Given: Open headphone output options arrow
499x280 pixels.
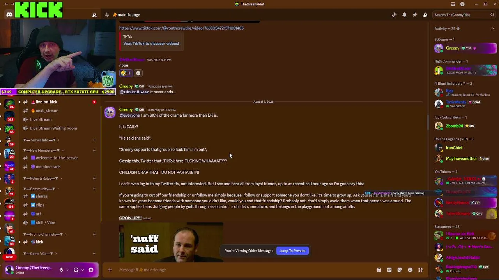Looking at the screenshot, I should (83, 270).
